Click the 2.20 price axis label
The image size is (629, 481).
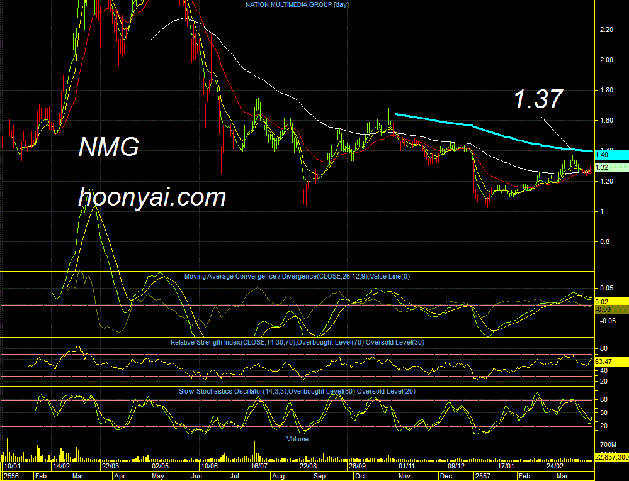606,30
